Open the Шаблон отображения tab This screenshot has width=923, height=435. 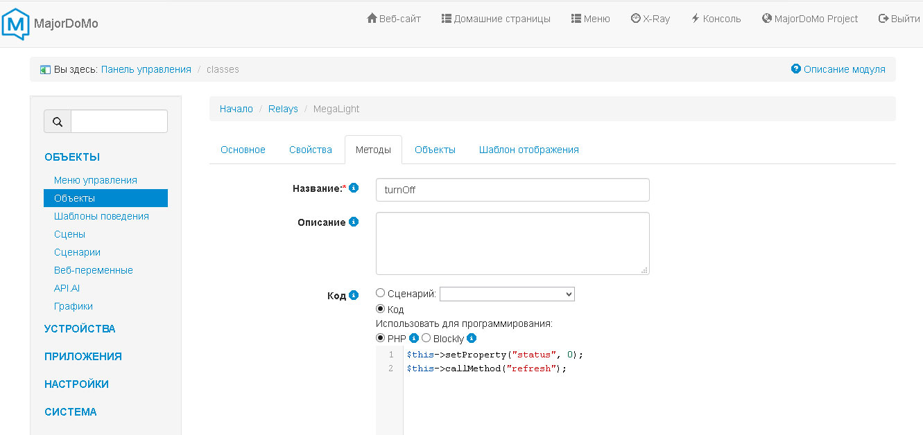528,150
